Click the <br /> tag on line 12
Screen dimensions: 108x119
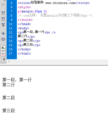pyautogui.click(x=50, y=32)
